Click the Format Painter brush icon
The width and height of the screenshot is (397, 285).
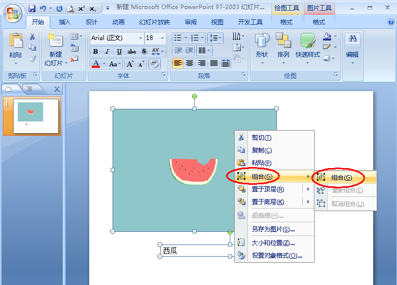point(32,59)
